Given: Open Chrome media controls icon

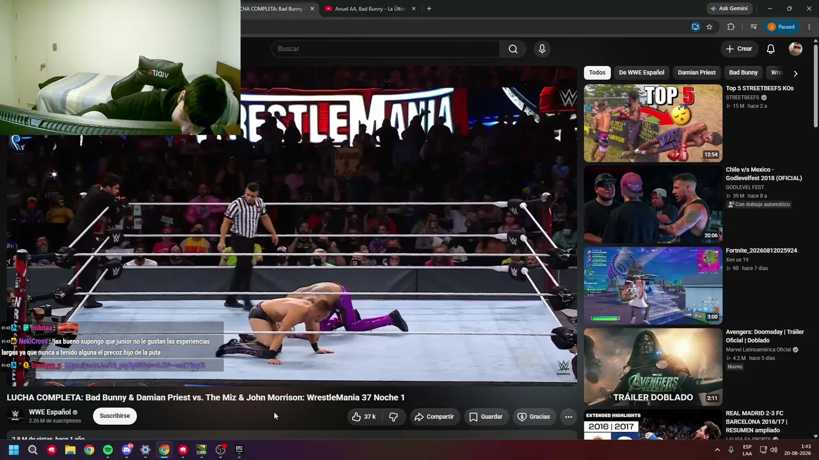Looking at the screenshot, I should (x=753, y=27).
